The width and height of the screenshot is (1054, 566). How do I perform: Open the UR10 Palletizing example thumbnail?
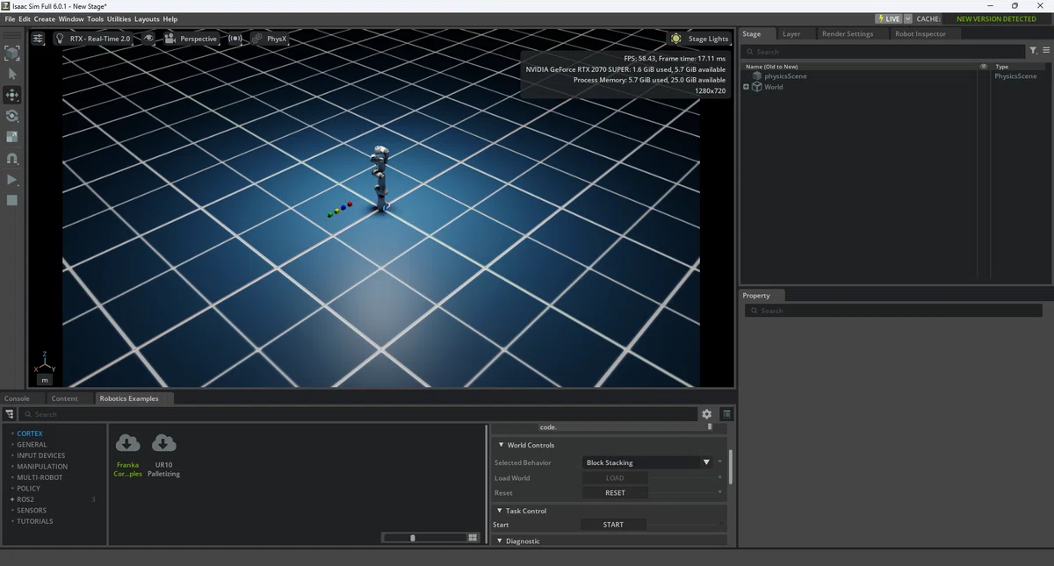163,456
